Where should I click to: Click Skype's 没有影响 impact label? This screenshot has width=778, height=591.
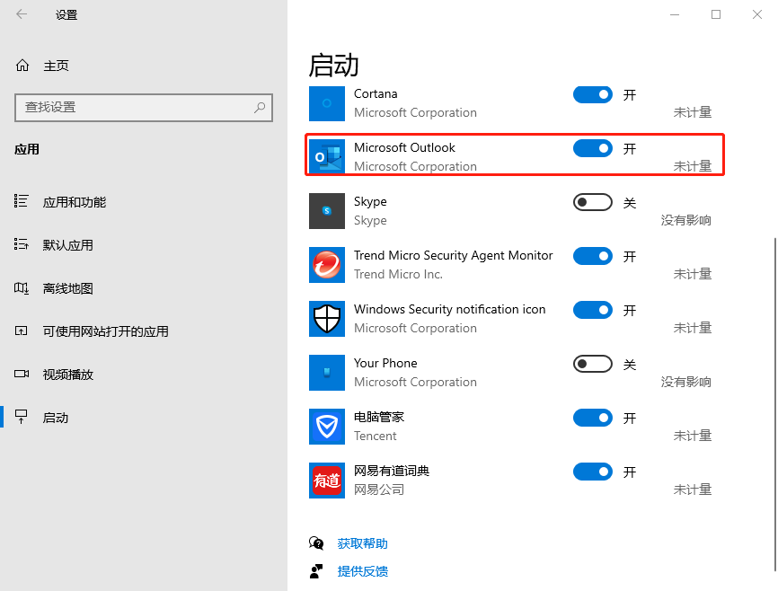pos(685,220)
